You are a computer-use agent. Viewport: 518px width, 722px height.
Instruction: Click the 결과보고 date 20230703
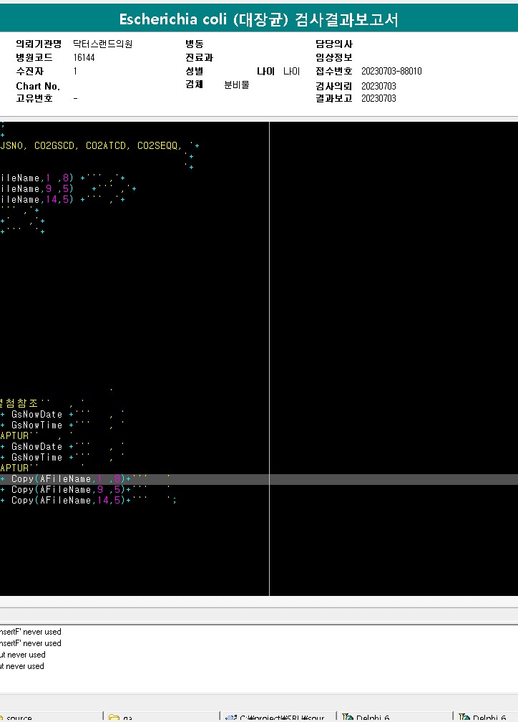tap(378, 99)
